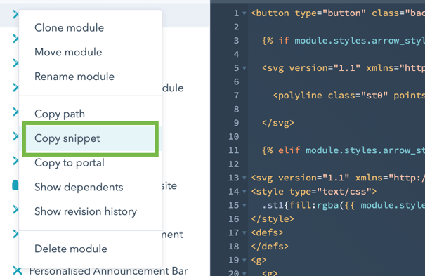
Task: Click line number 9 in gutter
Action: point(236,123)
